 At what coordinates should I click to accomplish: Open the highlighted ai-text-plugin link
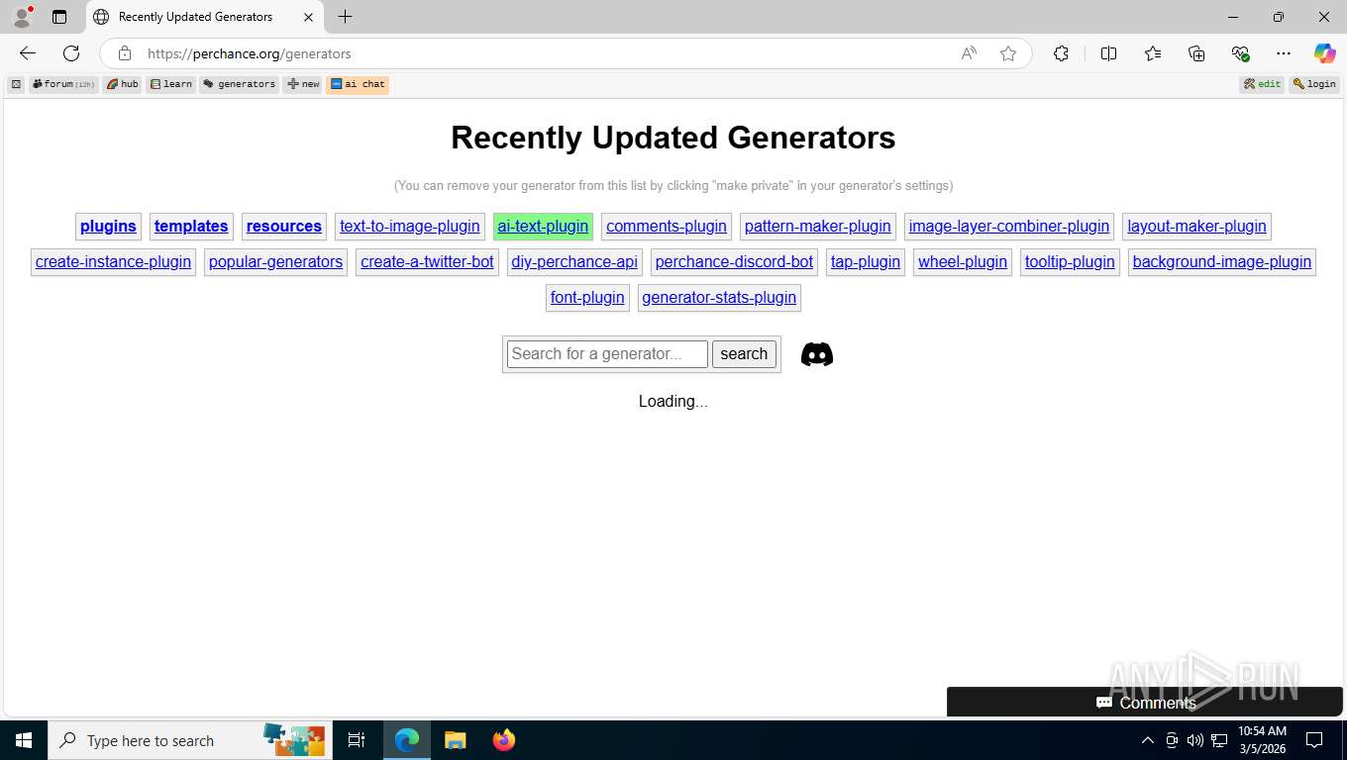(x=543, y=227)
